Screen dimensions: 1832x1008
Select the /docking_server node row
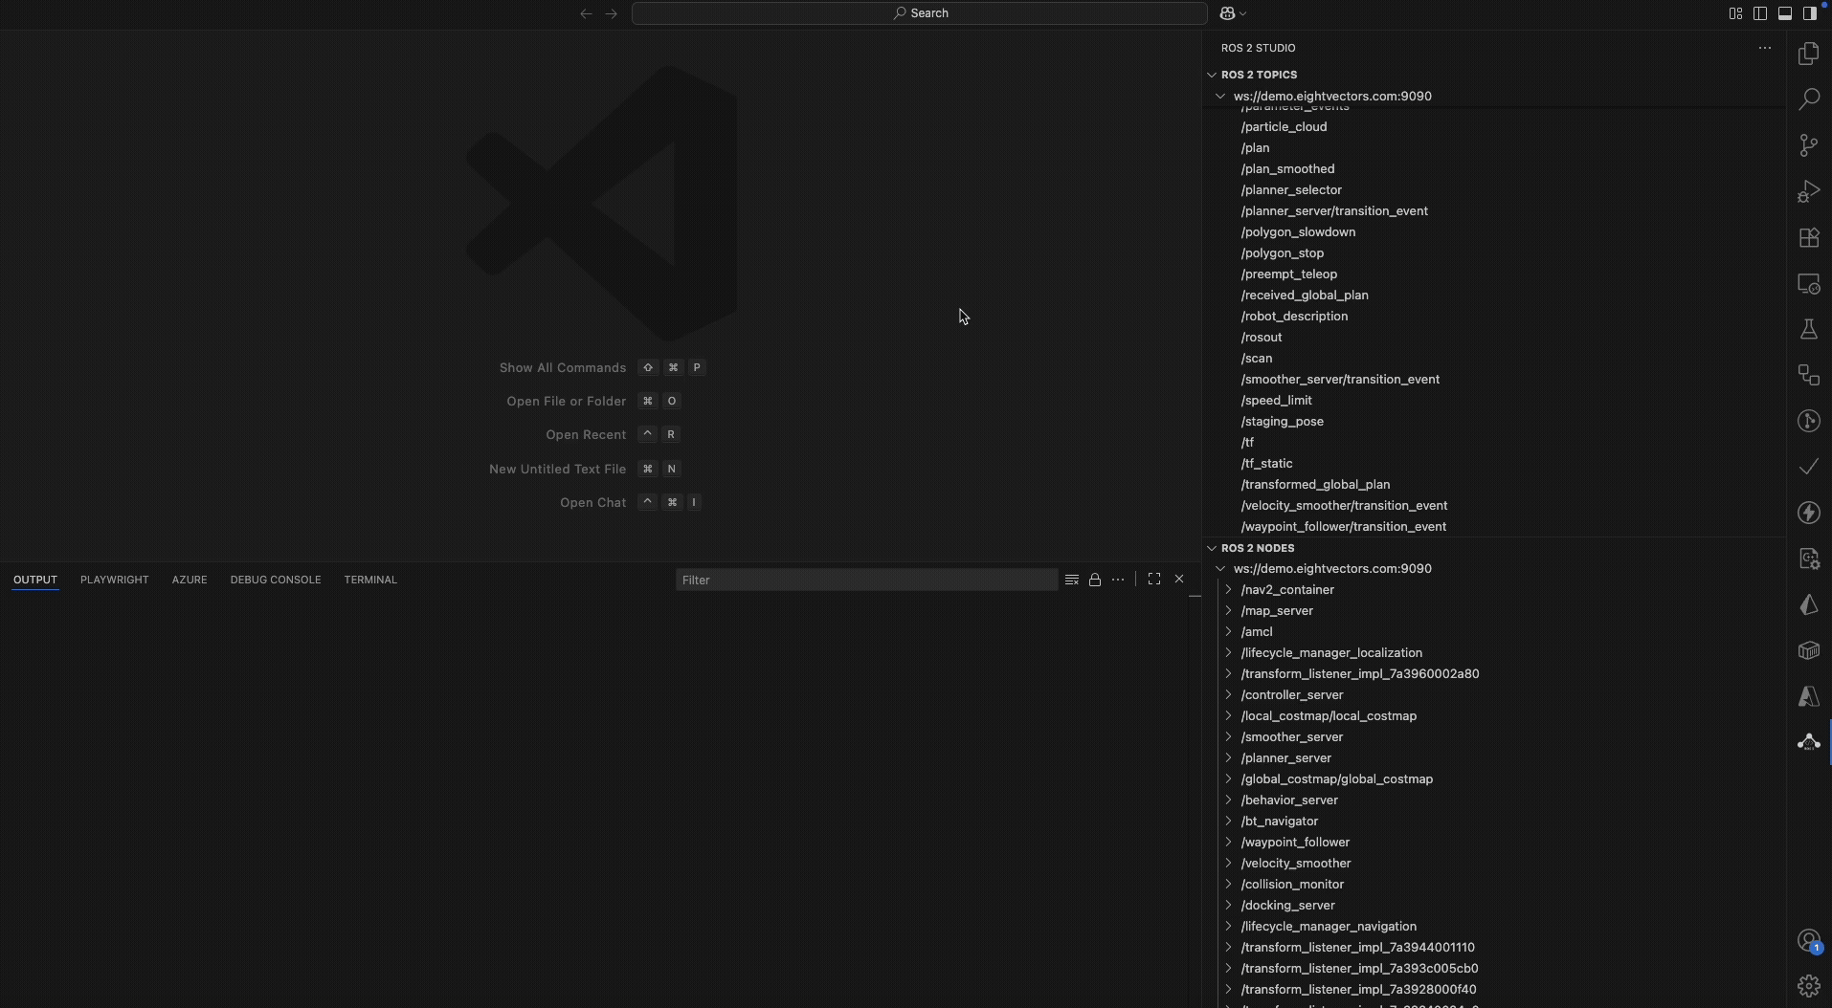(1494, 905)
